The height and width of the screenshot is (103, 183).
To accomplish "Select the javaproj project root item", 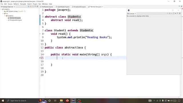I will coord(6,9).
